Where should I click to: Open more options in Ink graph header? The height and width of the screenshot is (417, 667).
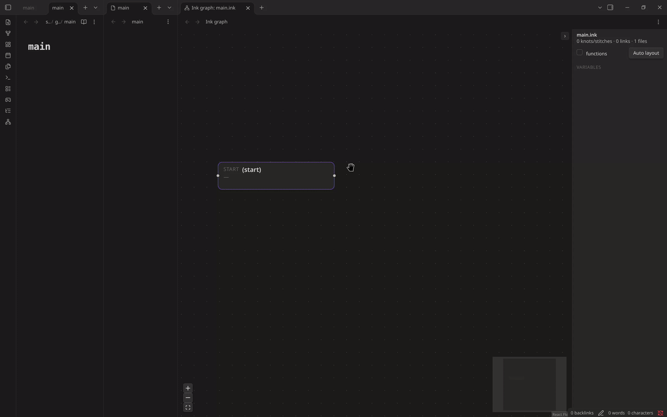point(658,22)
